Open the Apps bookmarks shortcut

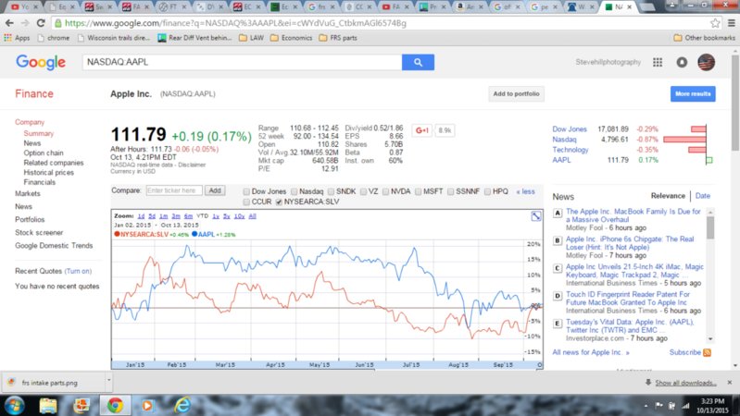(x=17, y=38)
